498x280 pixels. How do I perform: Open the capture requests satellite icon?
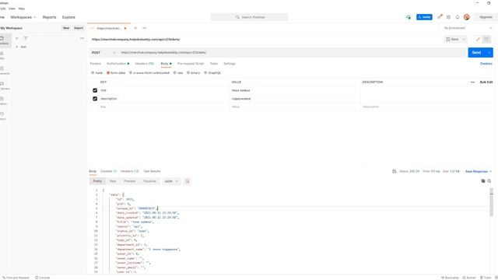440,17
